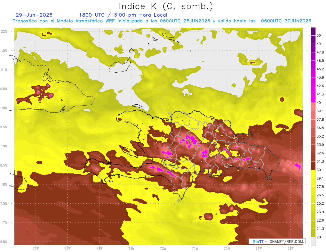This screenshot has width=326, height=252.
Task: Click the forecast date "29-Jun-2026"
Action: (x=34, y=15)
